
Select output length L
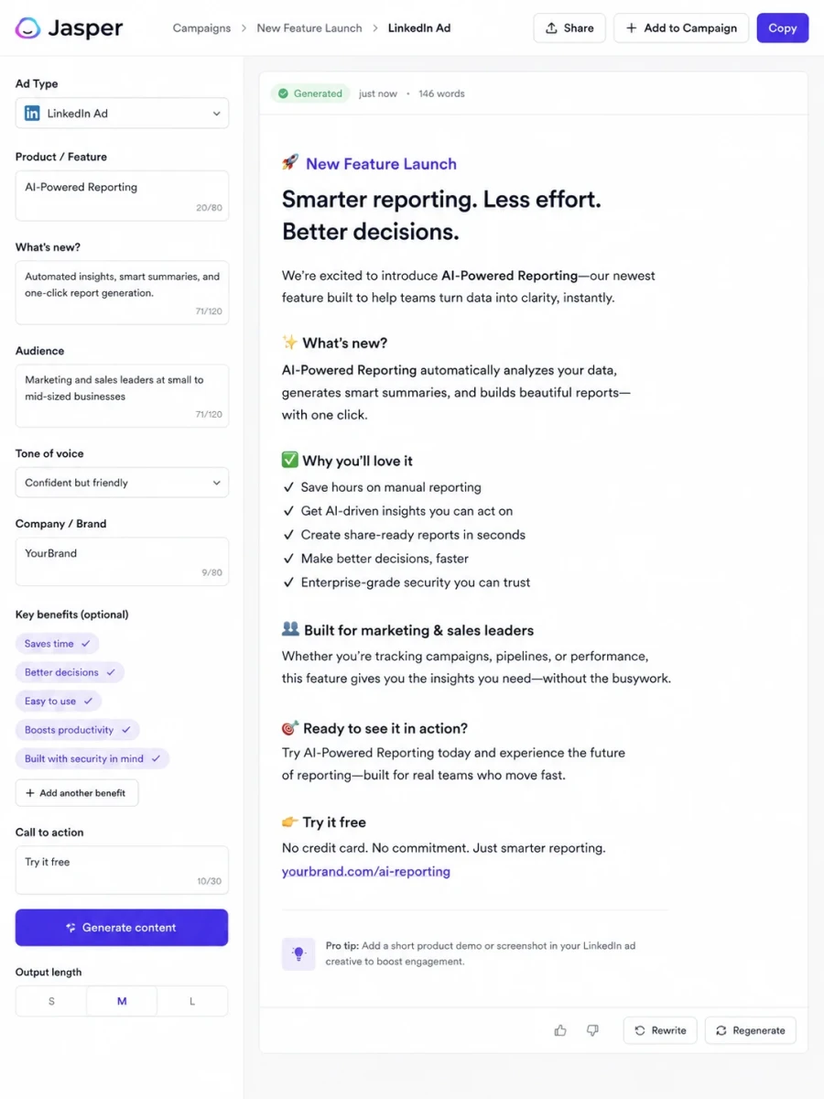point(192,1001)
